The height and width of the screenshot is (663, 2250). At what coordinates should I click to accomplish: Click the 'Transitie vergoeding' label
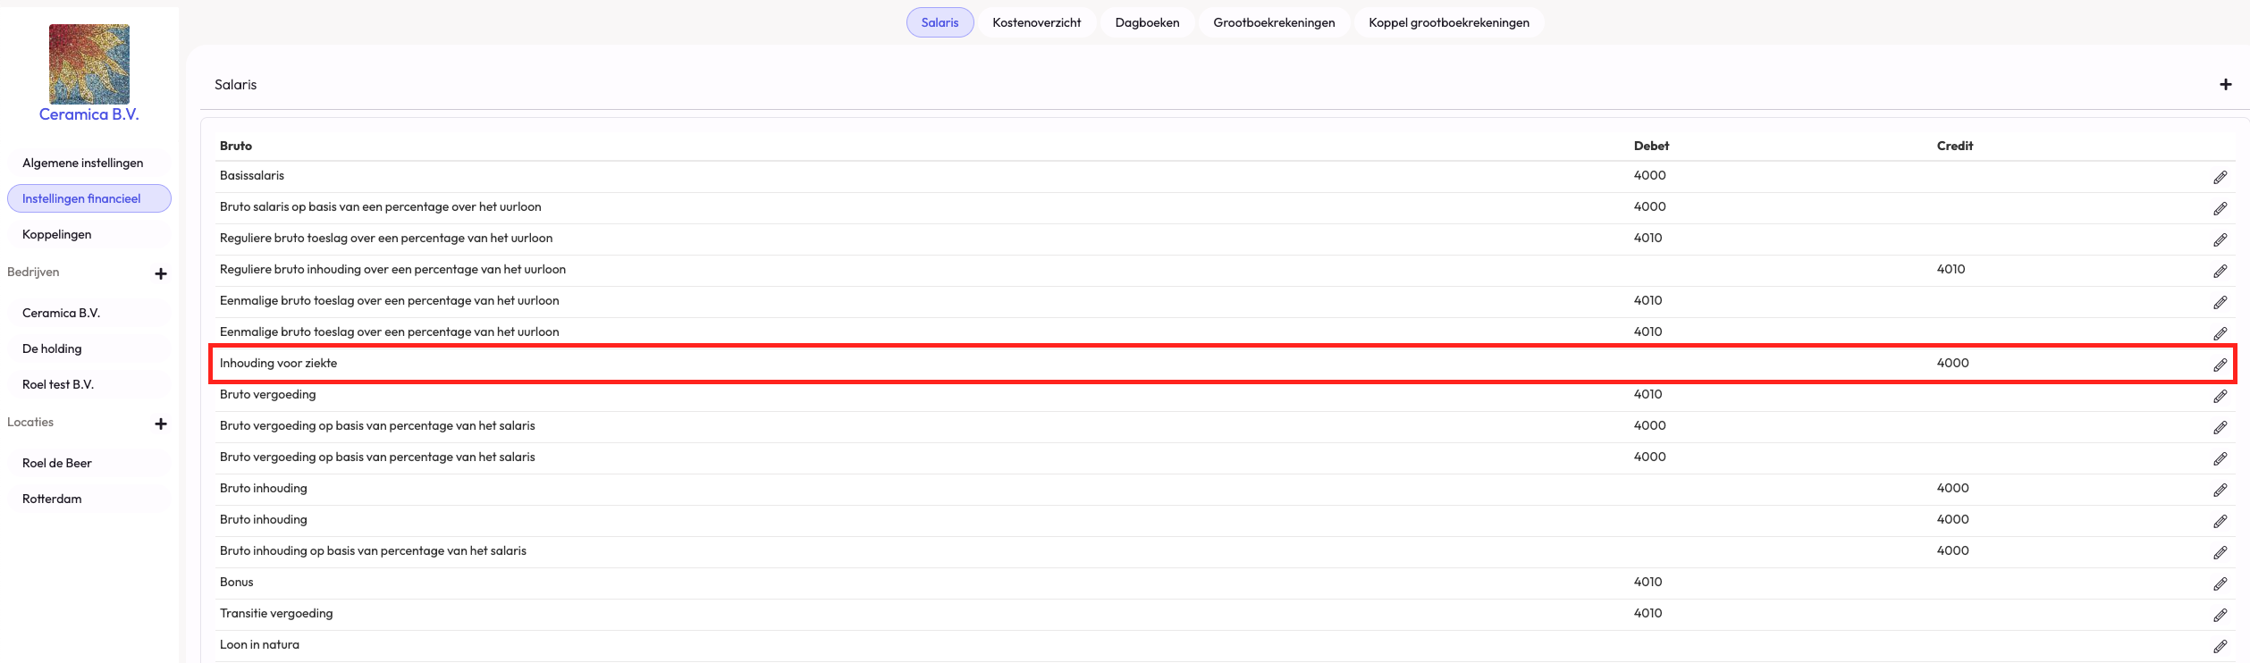coord(276,613)
